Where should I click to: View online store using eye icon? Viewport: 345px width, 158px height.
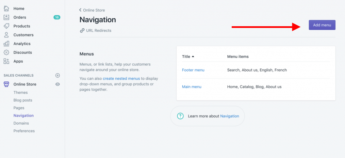[x=57, y=84]
